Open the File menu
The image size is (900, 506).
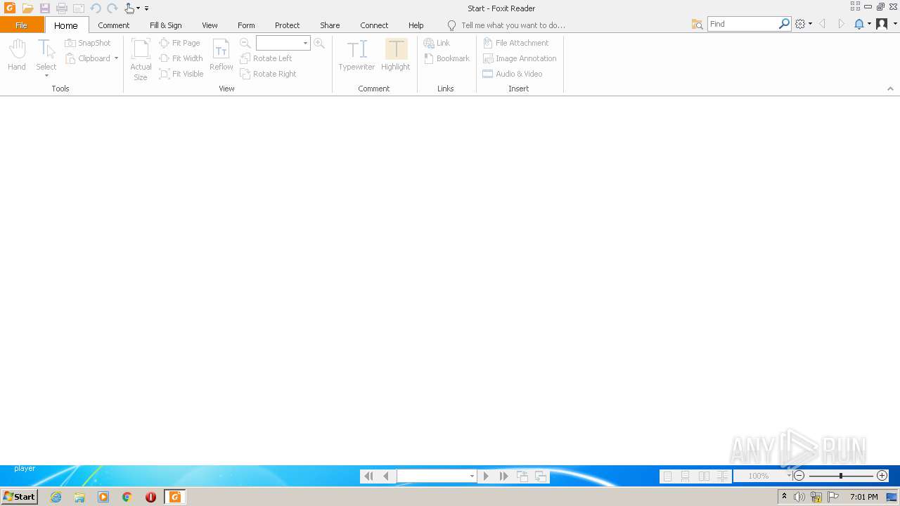(22, 25)
